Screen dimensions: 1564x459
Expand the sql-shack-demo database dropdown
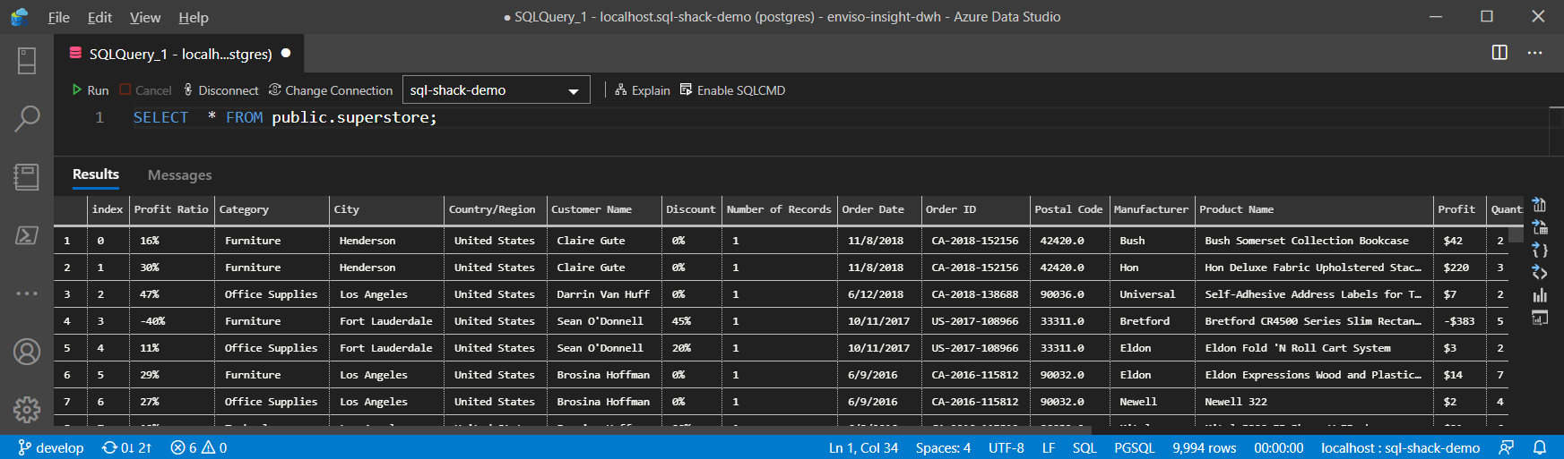coord(573,90)
